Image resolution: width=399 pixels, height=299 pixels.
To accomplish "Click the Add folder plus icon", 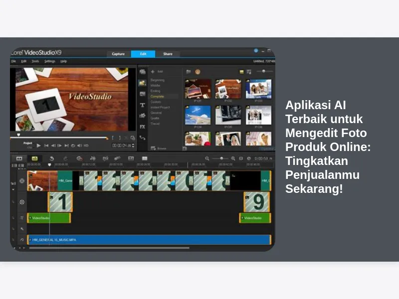I will tap(153, 72).
